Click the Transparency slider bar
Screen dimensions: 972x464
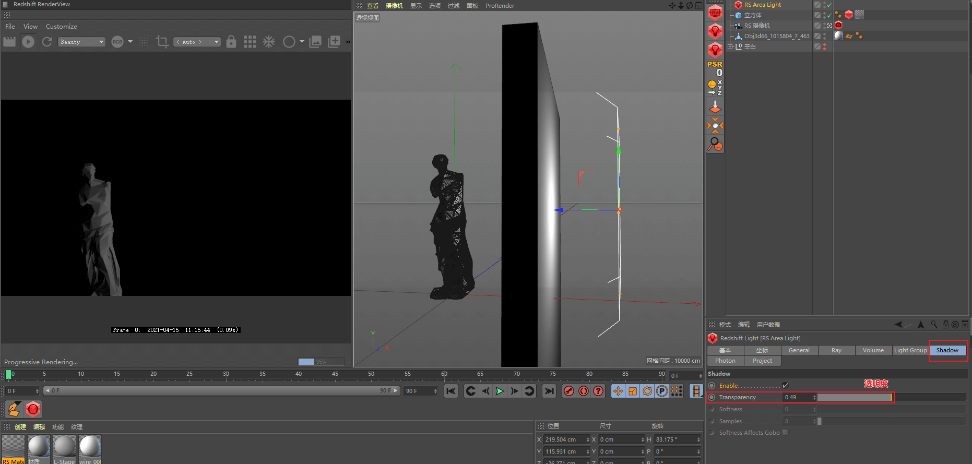click(892, 397)
